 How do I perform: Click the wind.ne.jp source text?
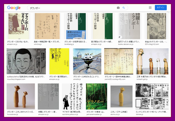(38, 44)
